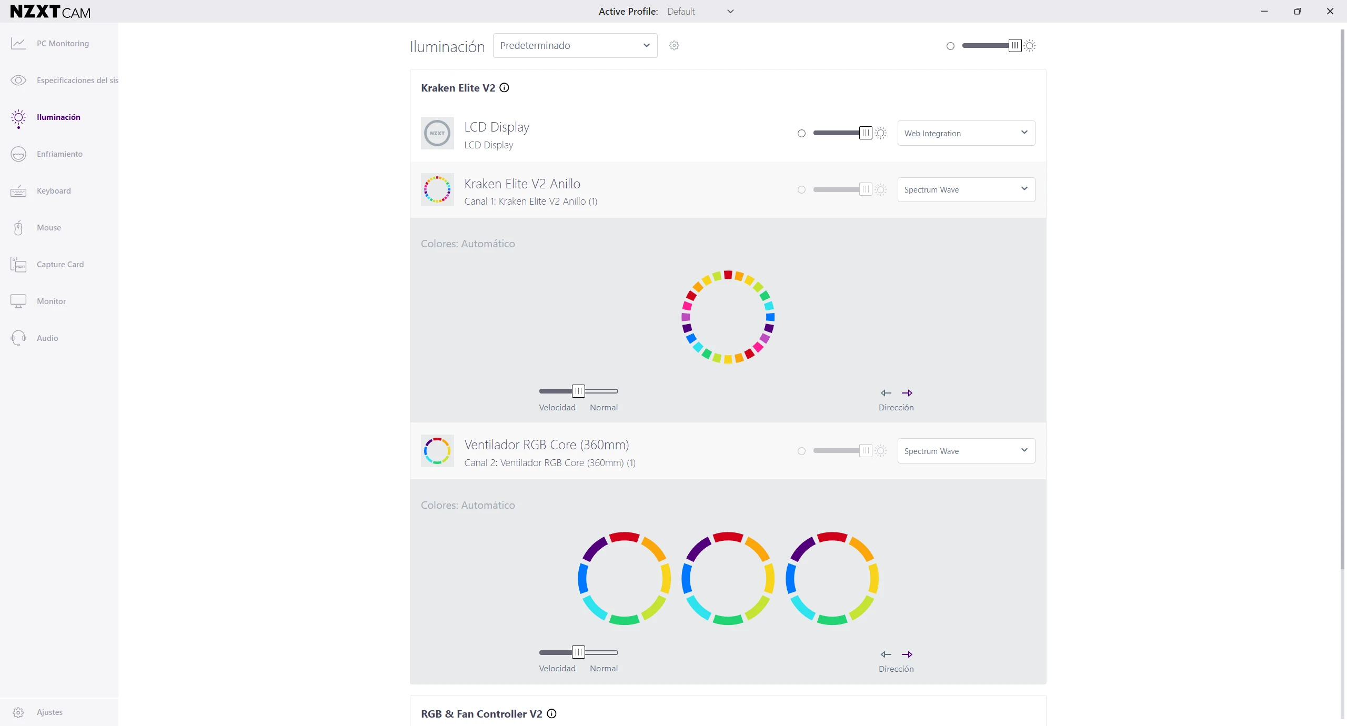Click the middle fan color ring preview
Viewport: 1347px width, 726px height.
click(728, 579)
